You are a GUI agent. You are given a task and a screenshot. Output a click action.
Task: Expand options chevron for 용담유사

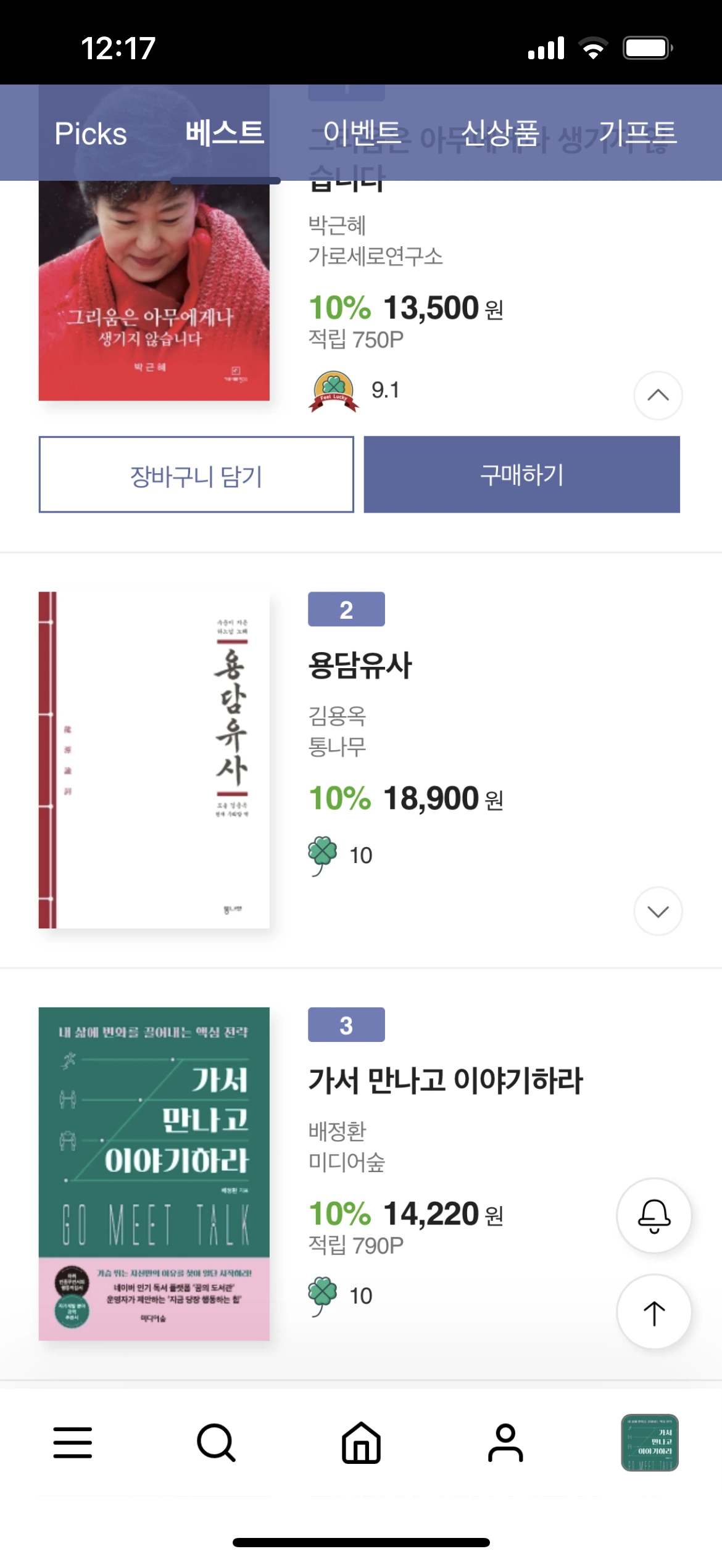[658, 911]
